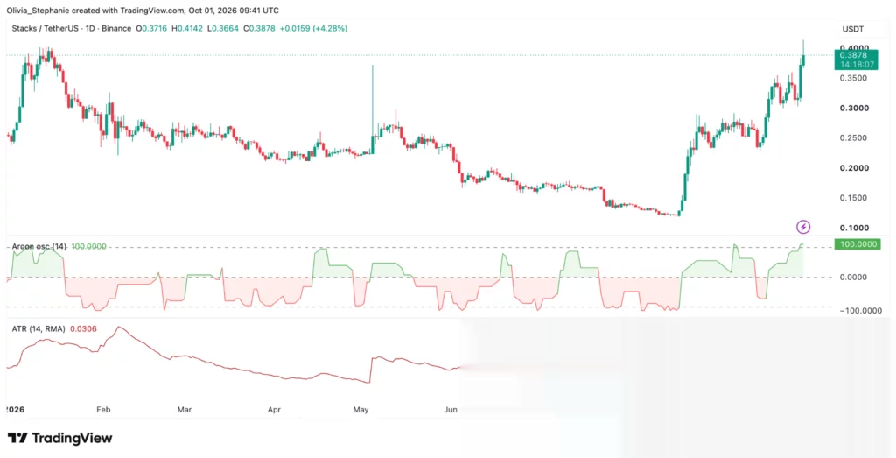Click the May label on time axis
The height and width of the screenshot is (458, 896).
pos(360,410)
